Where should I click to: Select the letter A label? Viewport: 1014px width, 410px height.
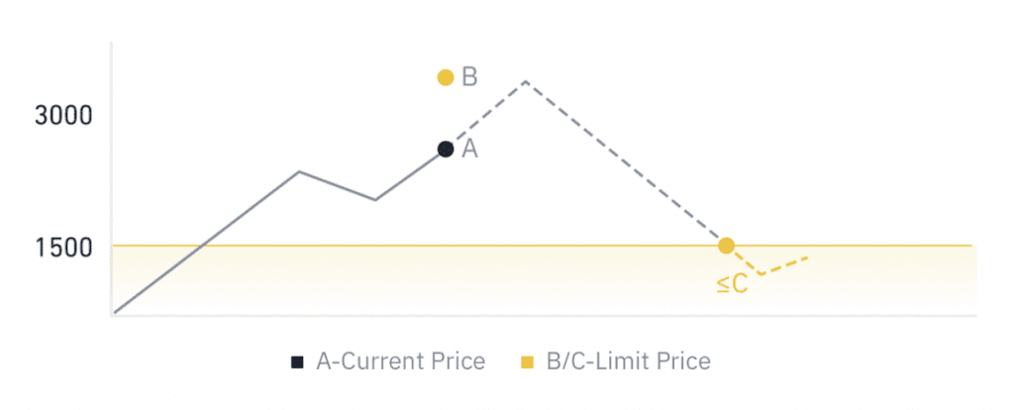coord(470,149)
